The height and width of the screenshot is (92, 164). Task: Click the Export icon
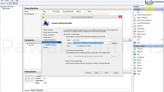coord(135,65)
